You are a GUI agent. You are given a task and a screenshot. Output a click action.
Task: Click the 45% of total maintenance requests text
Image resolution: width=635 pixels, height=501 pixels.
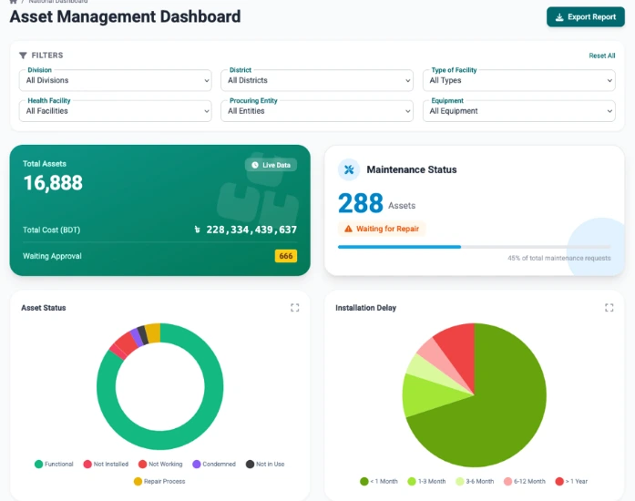point(558,258)
